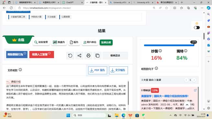Click info icon beside 文件明智
The height and width of the screenshot is (119, 212).
pos(20,70)
